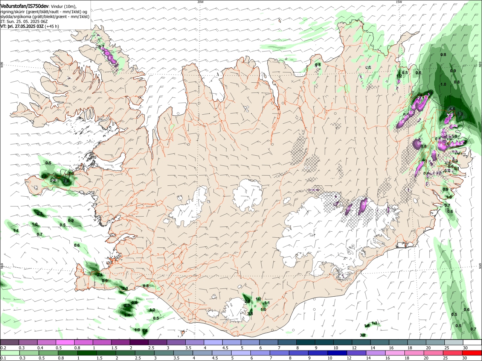
Task: Click top-row swatch between 6 and 7
Action: tap(268, 343)
